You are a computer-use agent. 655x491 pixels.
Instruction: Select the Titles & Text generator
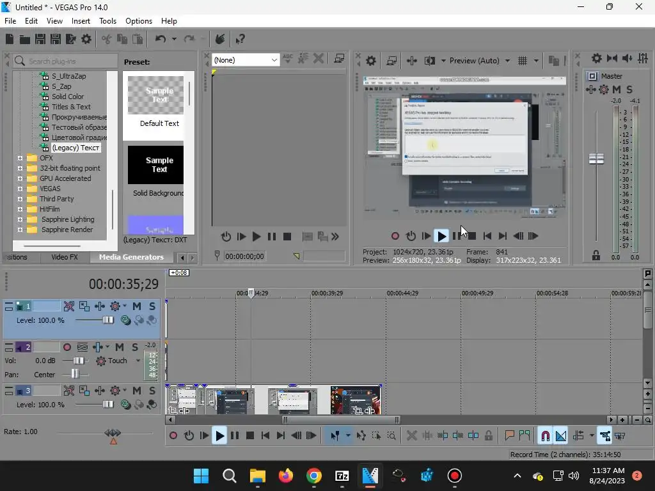[71, 107]
